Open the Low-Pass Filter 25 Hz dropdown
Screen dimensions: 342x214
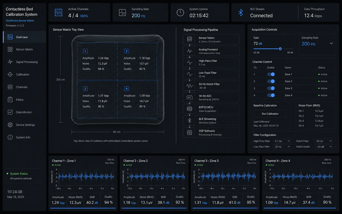pyautogui.click(x=282, y=147)
